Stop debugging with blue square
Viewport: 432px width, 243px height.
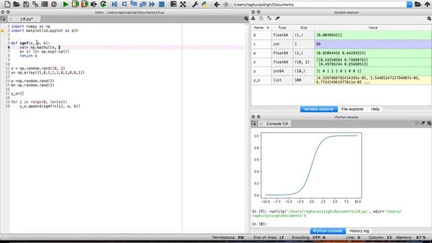[x=162, y=4]
